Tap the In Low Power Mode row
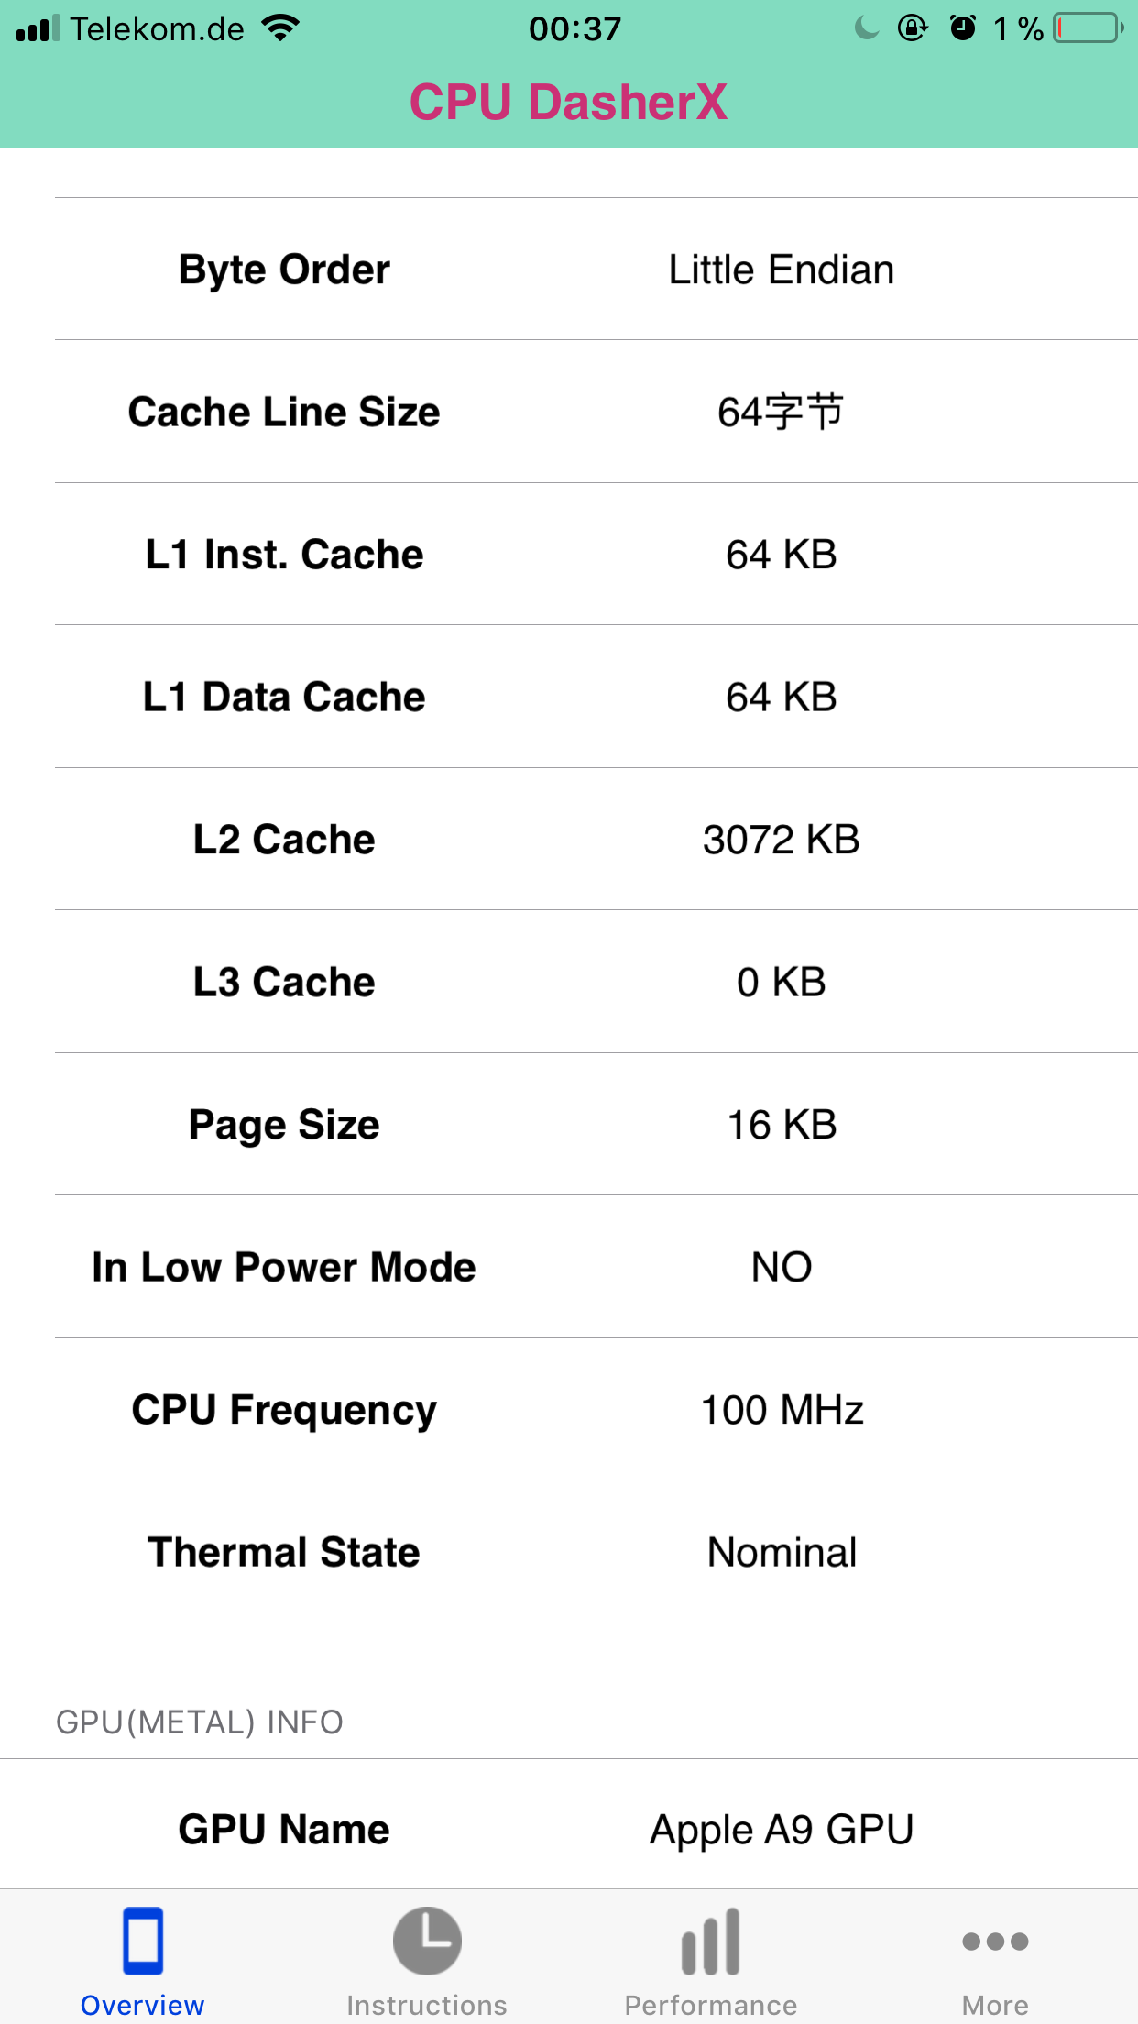The width and height of the screenshot is (1138, 2024). [596, 1267]
